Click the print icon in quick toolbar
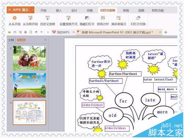 tap(25, 32)
